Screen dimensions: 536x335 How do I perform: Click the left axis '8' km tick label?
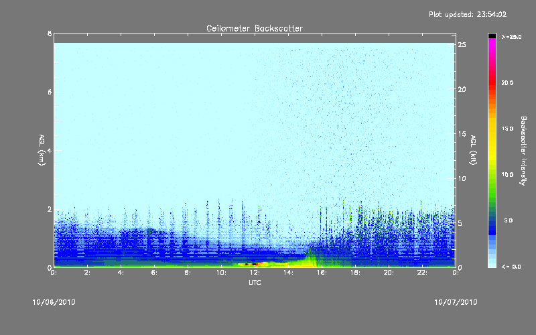pyautogui.click(x=50, y=33)
